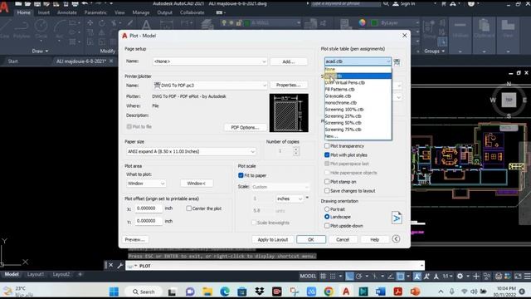531x299 pixels.
Task: Click the PLOT command line input
Action: point(275,266)
